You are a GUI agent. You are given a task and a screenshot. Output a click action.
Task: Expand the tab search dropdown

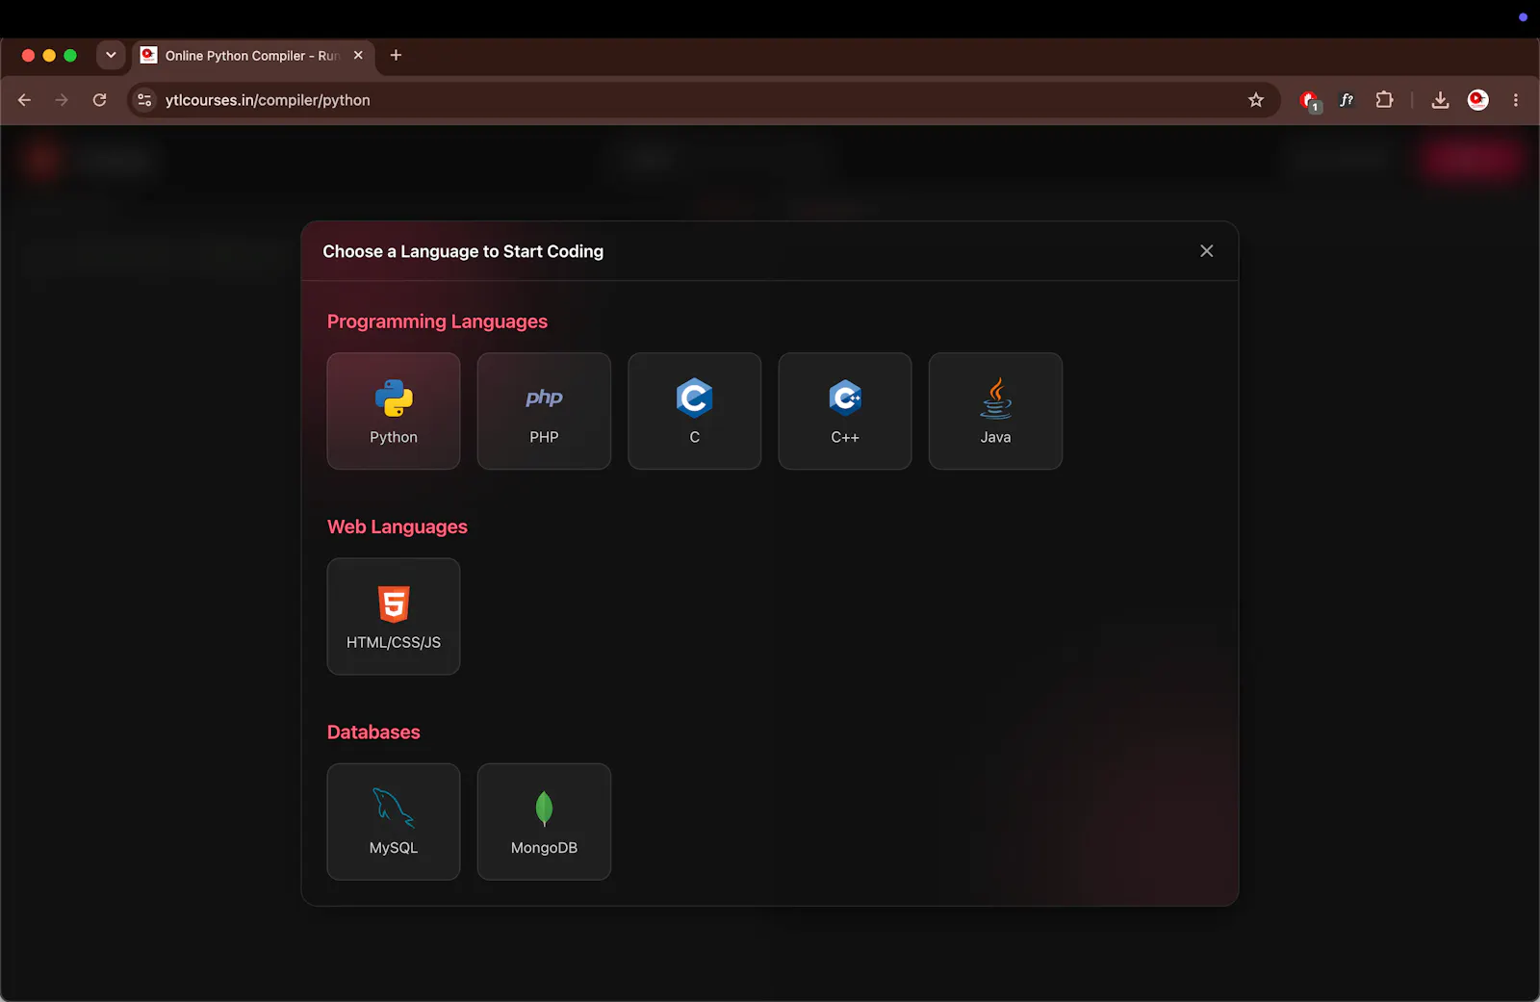coord(111,55)
